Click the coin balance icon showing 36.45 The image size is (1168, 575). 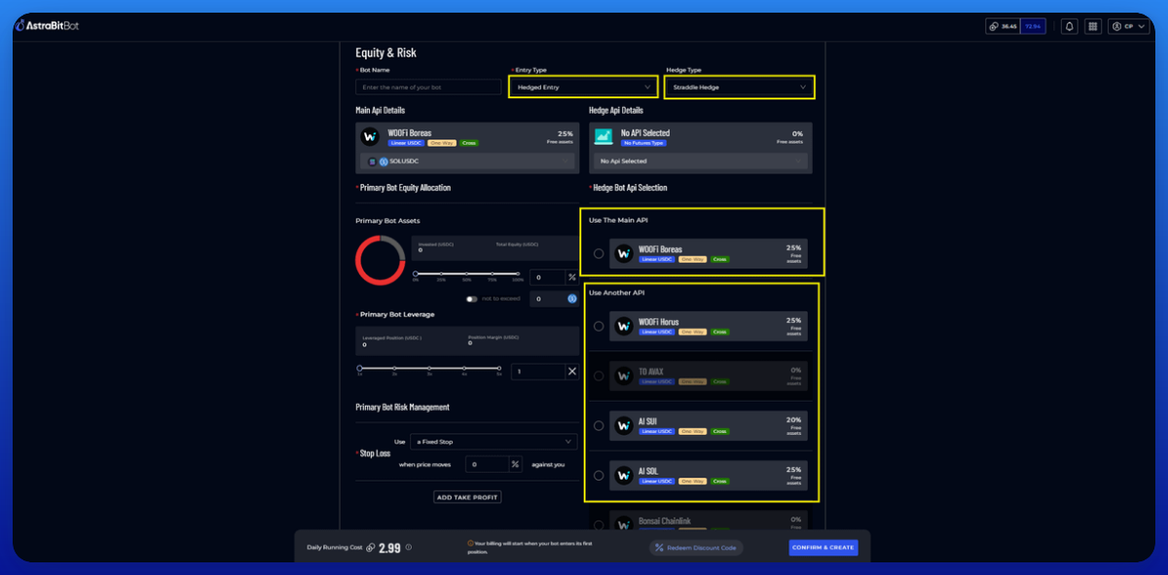995,26
